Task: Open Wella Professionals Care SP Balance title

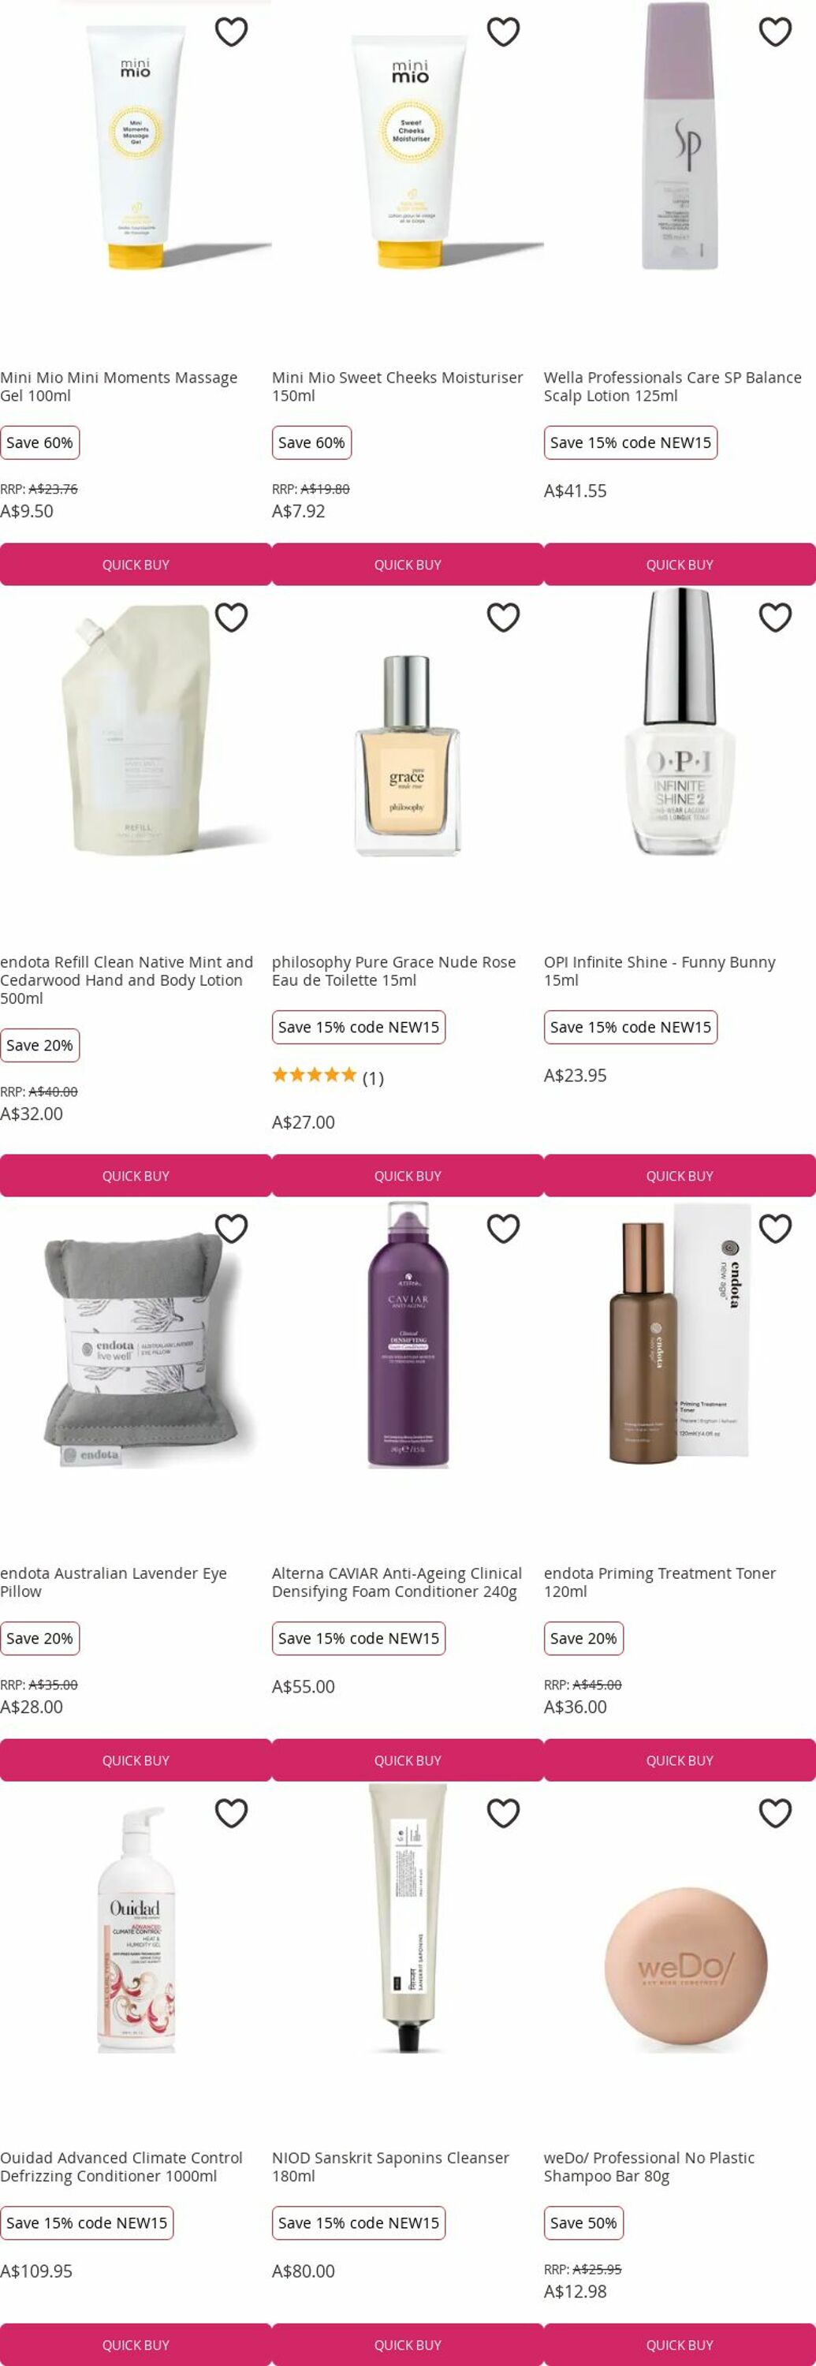Action: (x=672, y=386)
